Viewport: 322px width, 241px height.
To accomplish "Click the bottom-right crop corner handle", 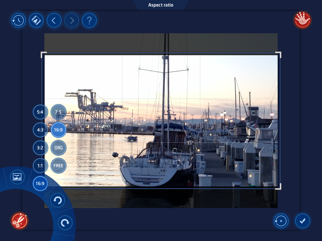I will 278,186.
